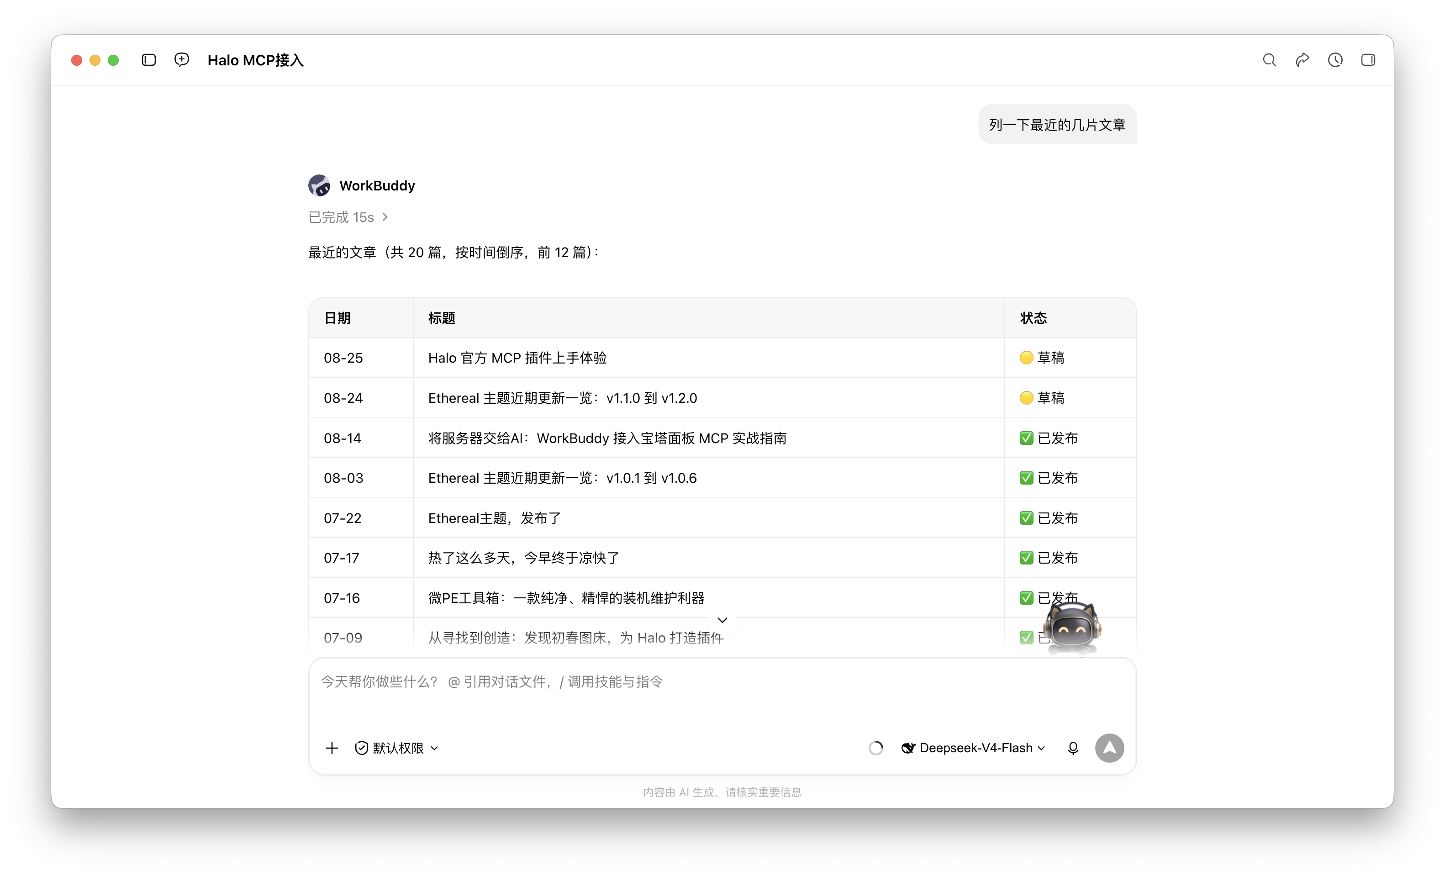
Task: Start a new chat with the plus bubble icon
Action: point(182,60)
